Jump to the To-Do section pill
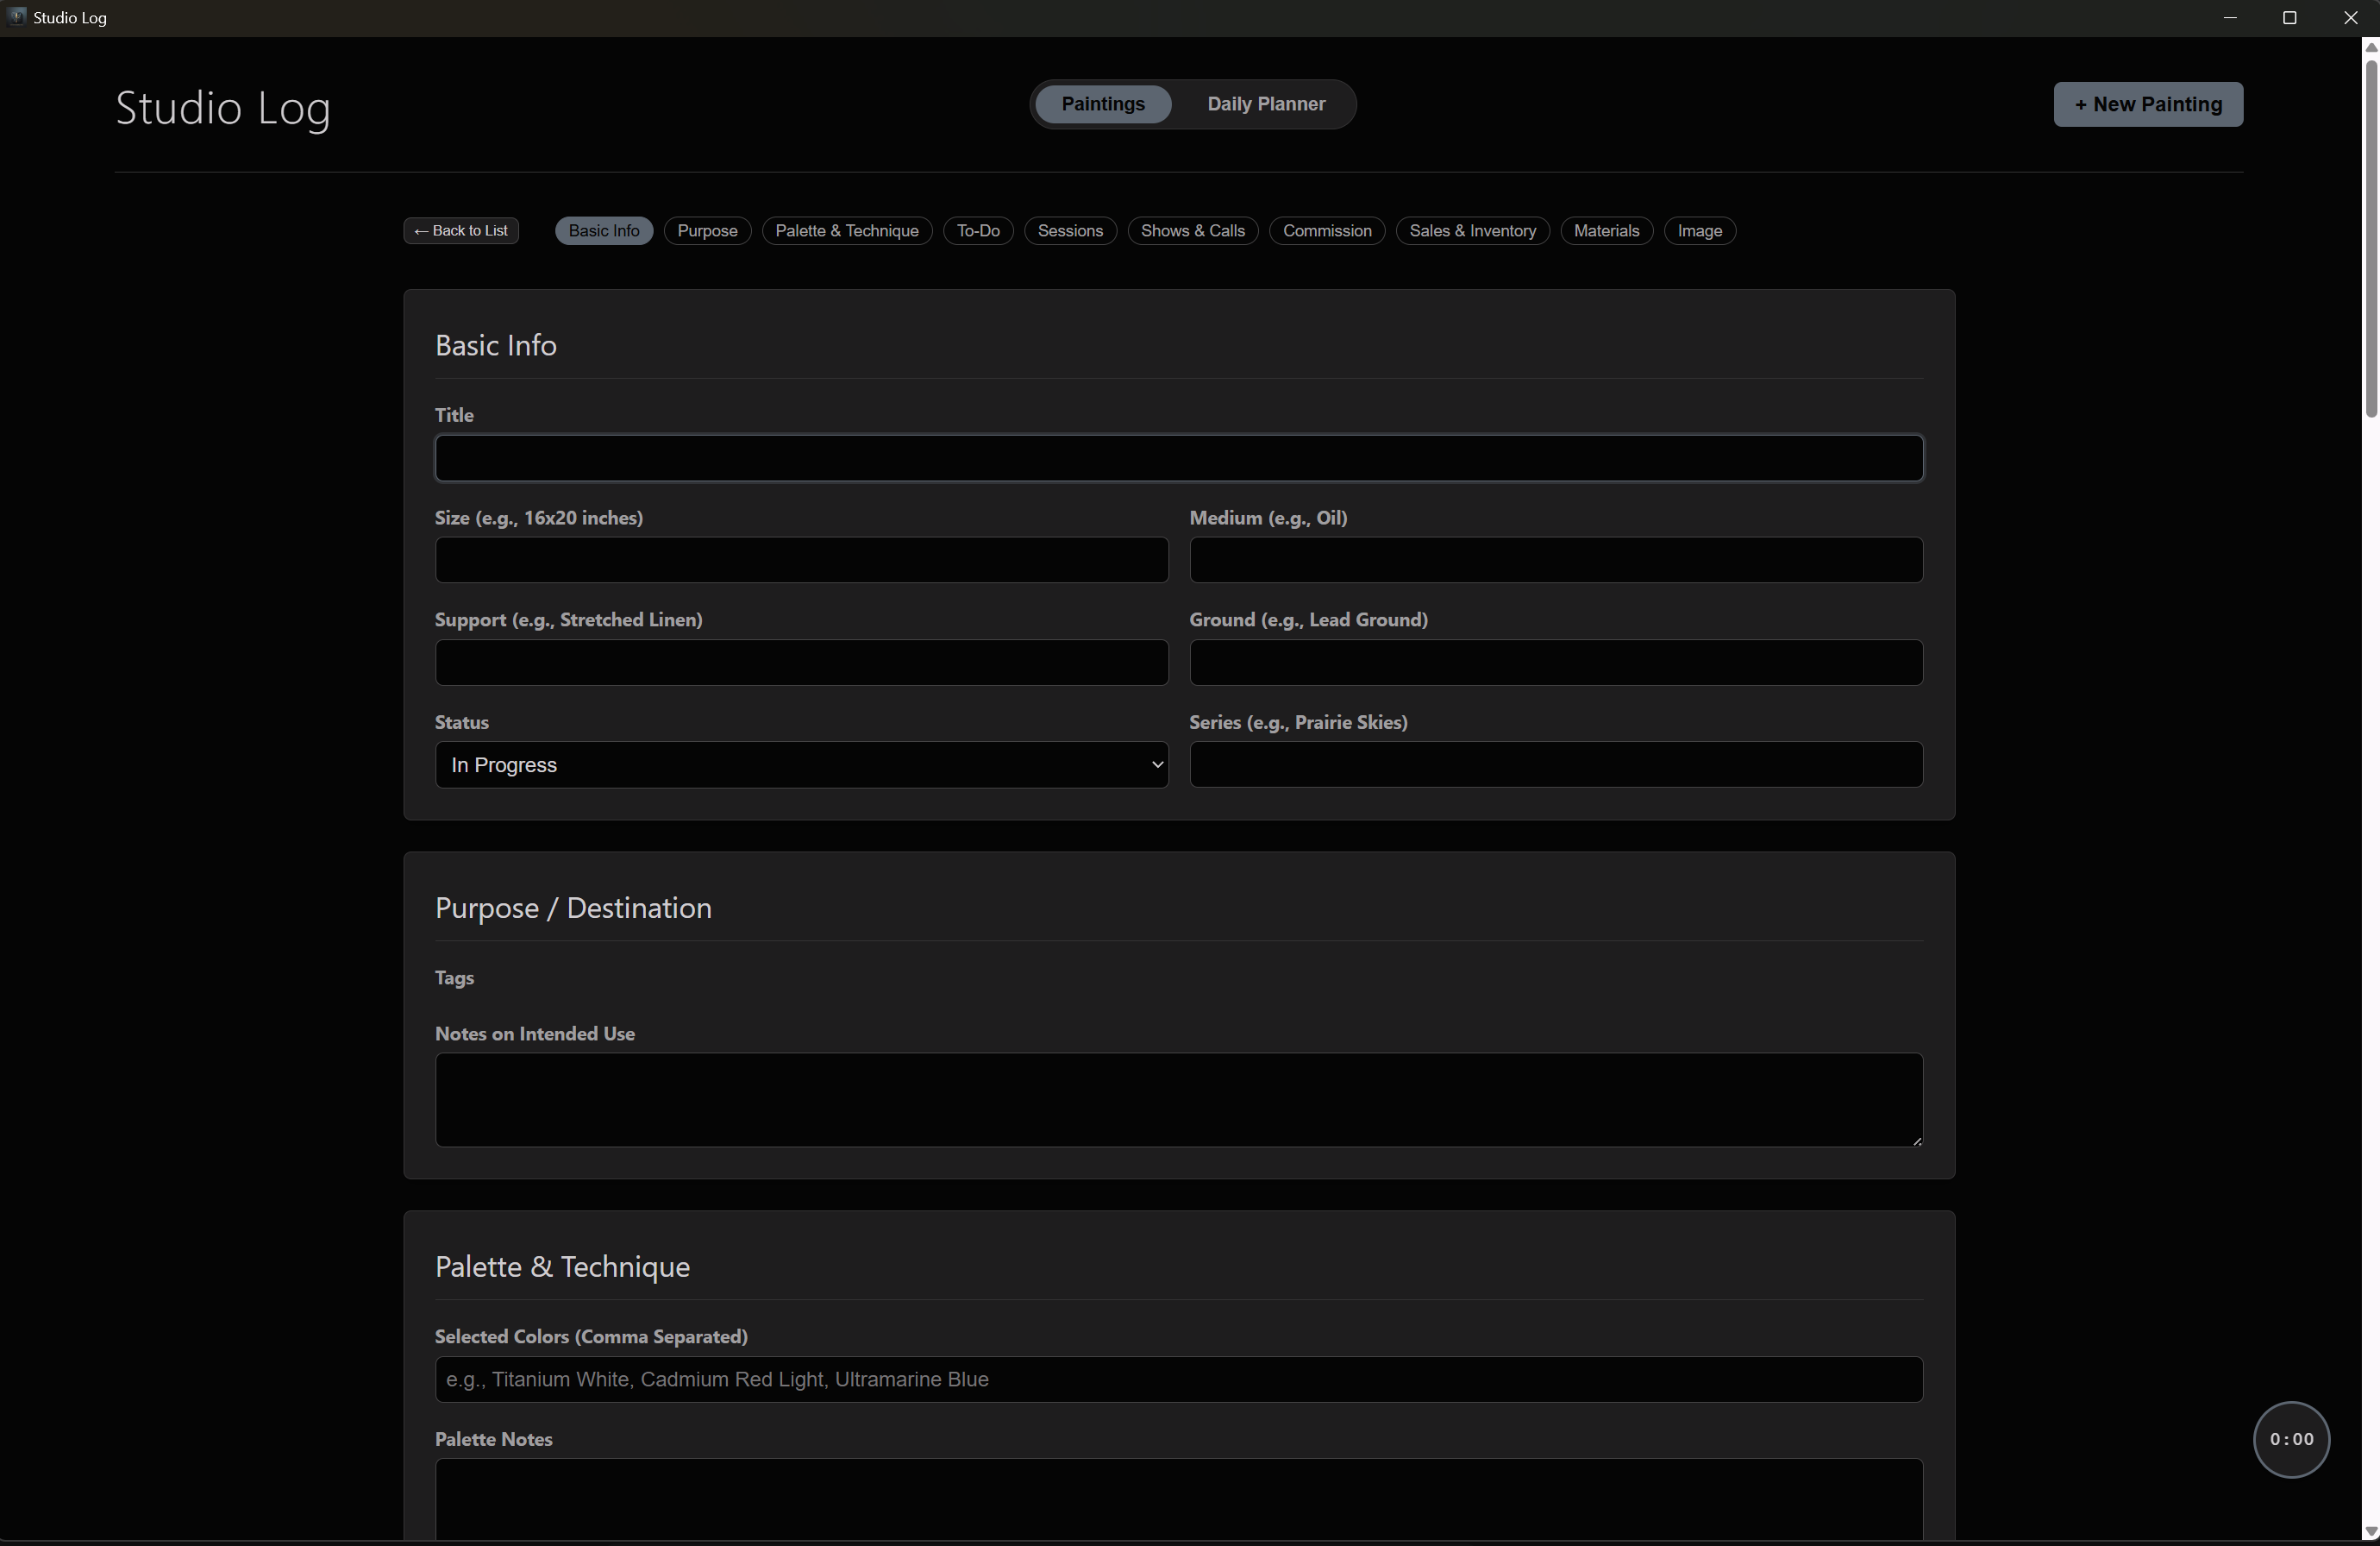Screen dimensions: 2380x1546 click(978, 231)
